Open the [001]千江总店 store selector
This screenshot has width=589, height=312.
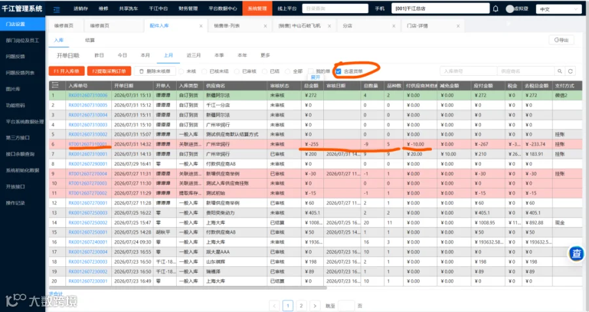click(440, 8)
